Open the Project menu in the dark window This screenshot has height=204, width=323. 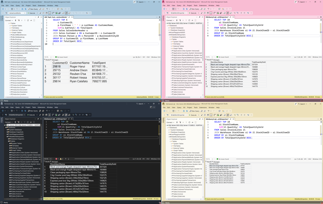pyautogui.click(x=28, y=107)
